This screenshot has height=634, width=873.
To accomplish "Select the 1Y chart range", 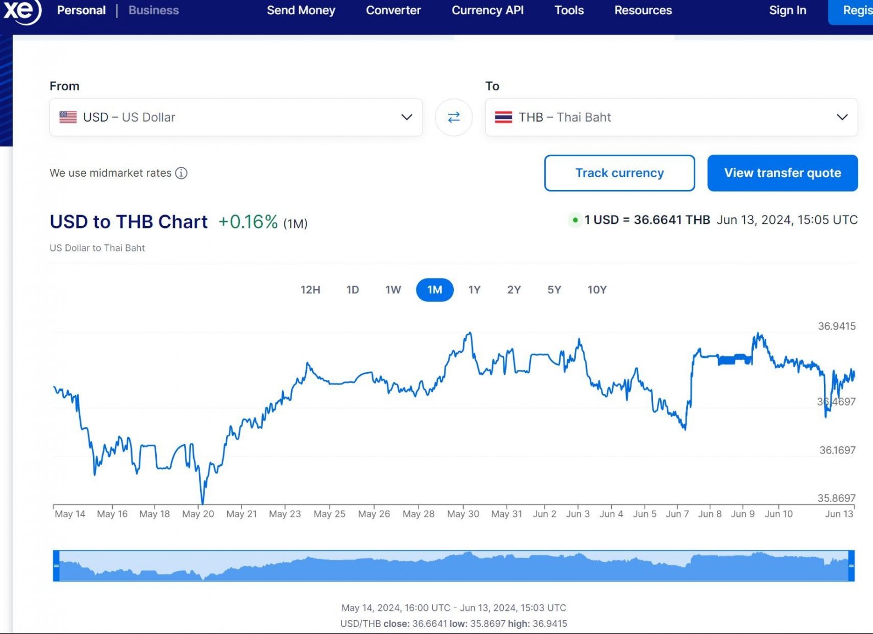I will click(x=474, y=290).
